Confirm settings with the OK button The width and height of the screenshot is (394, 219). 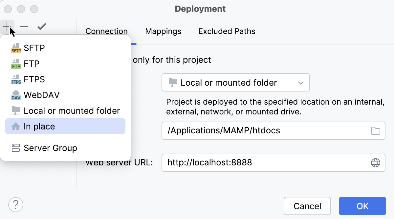(362, 206)
